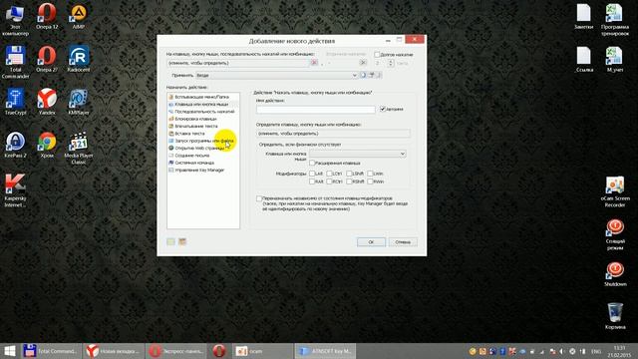Image resolution: width=638 pixels, height=359 pixels.
Task: Select KeePass 2 desktop shortcut
Action: [15, 145]
